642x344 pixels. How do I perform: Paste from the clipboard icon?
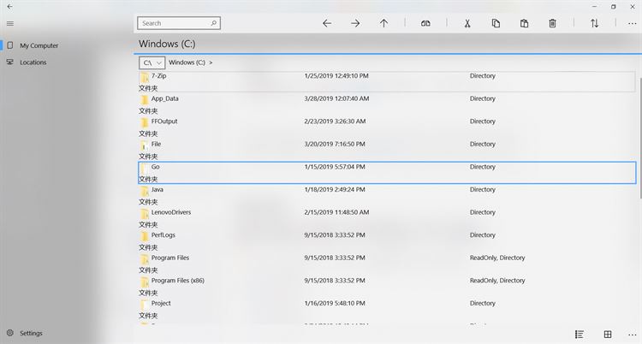click(524, 23)
